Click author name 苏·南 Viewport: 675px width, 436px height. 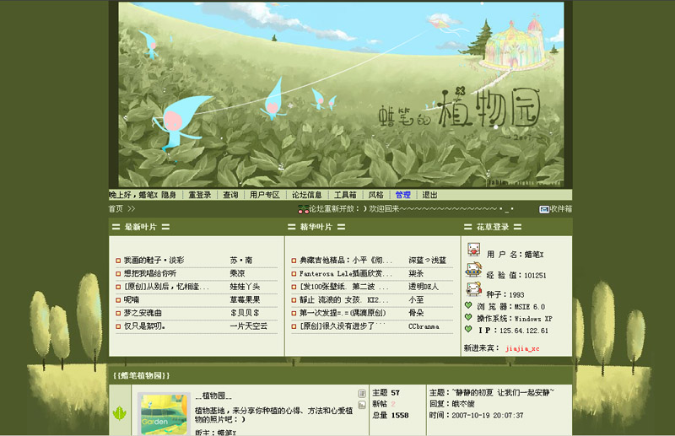(x=241, y=261)
